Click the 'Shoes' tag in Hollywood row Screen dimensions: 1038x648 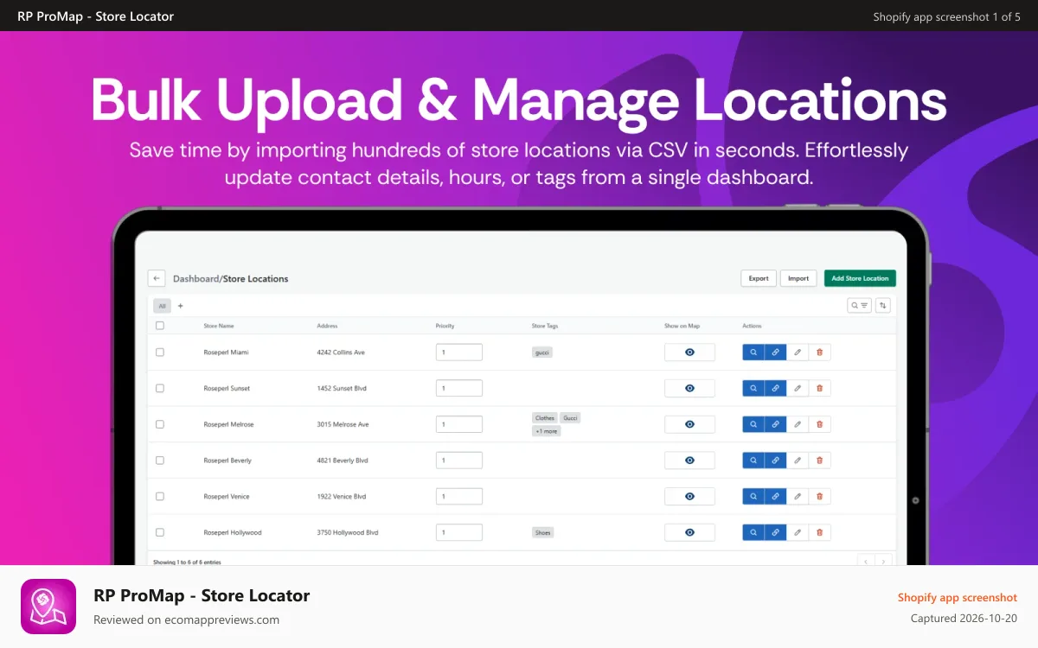(x=542, y=532)
